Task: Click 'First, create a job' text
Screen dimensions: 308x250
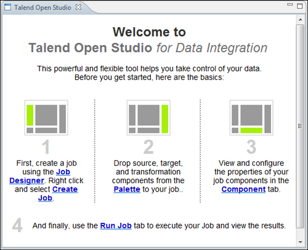Action: tap(46, 163)
